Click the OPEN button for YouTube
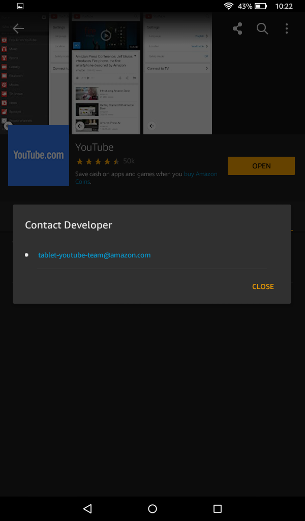305x521 pixels. point(261,166)
